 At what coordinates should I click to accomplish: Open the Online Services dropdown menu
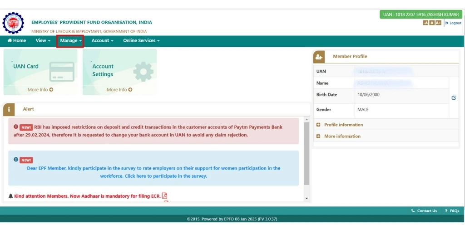(x=141, y=41)
